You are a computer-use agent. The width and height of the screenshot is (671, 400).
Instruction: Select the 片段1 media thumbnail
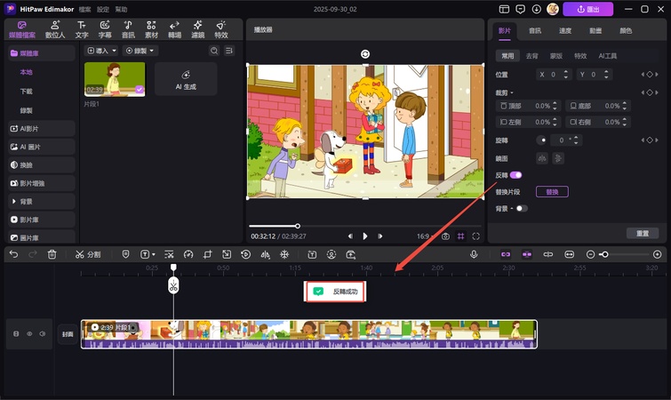(x=114, y=78)
